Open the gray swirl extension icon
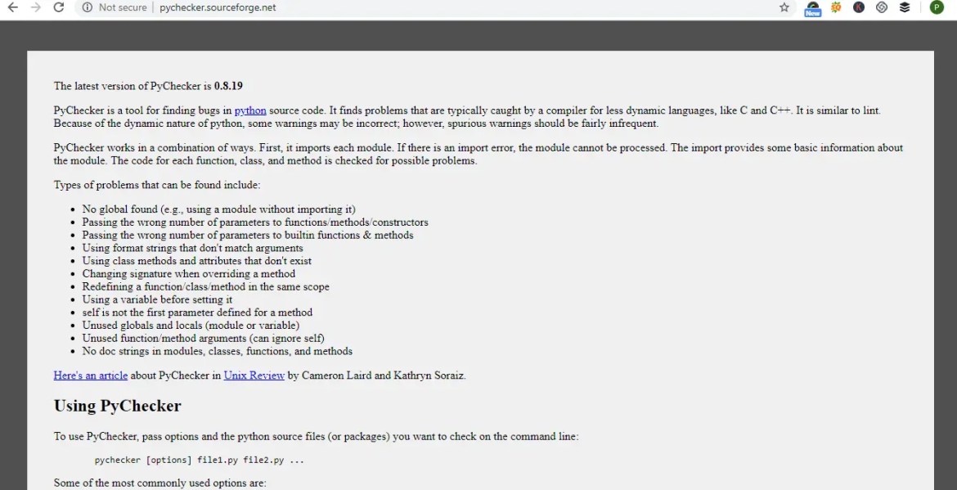Screen dimensions: 957x490 [881, 7]
